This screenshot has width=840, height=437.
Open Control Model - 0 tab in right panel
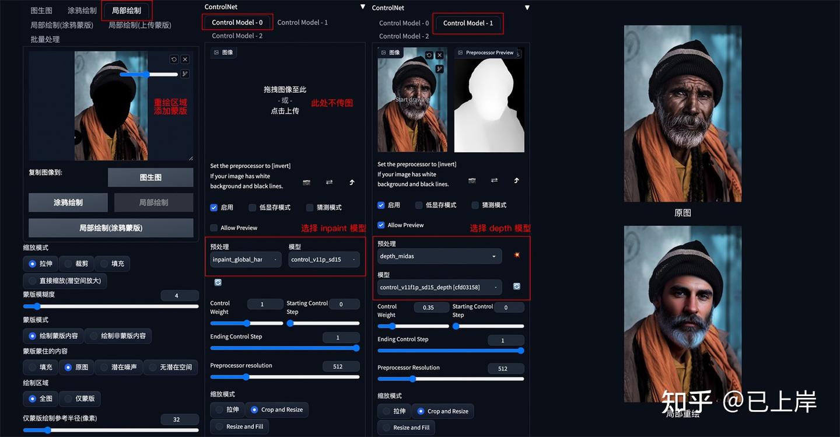pos(404,23)
